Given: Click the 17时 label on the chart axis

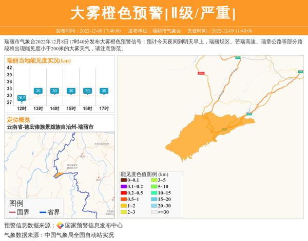Looking at the screenshot, I should tap(104, 108).
